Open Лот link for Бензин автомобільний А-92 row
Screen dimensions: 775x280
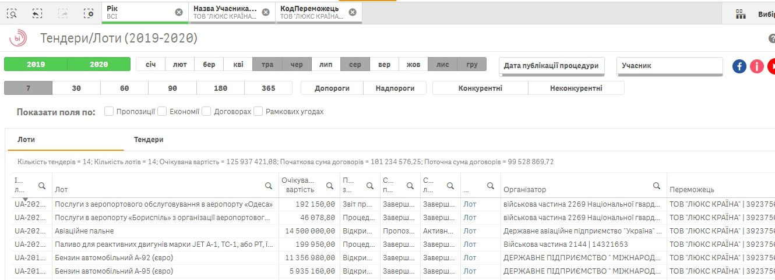point(470,258)
